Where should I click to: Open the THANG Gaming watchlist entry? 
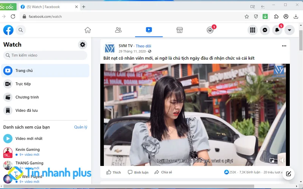point(45,165)
